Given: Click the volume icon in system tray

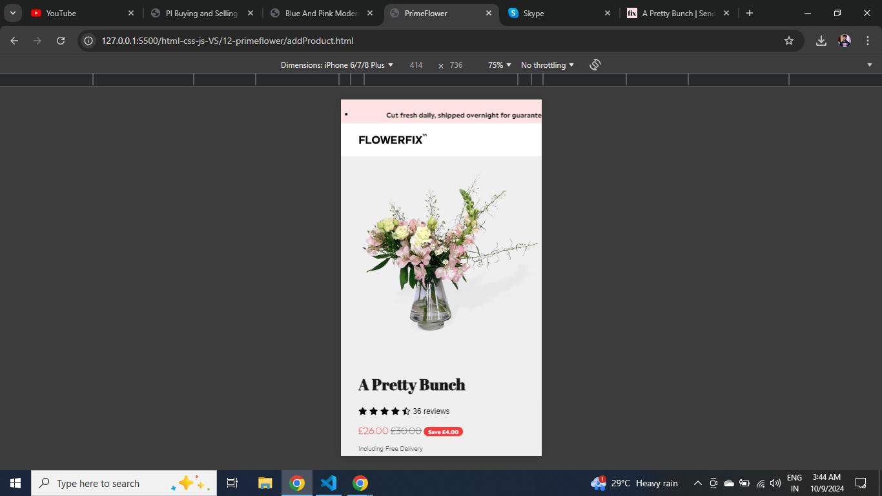Looking at the screenshot, I should click(775, 483).
